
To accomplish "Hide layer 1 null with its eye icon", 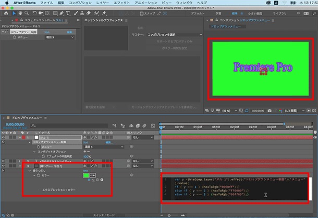I will coord(3,138).
